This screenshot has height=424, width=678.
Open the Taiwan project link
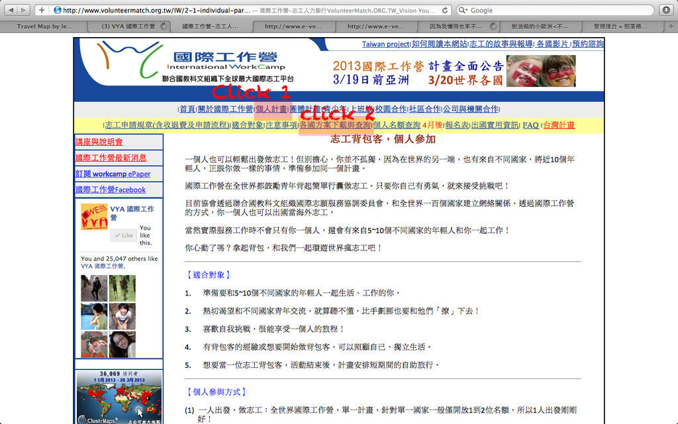pyautogui.click(x=385, y=44)
